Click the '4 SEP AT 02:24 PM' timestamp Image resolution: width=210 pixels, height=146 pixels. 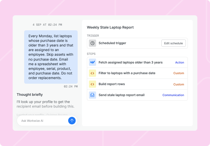click(x=47, y=25)
